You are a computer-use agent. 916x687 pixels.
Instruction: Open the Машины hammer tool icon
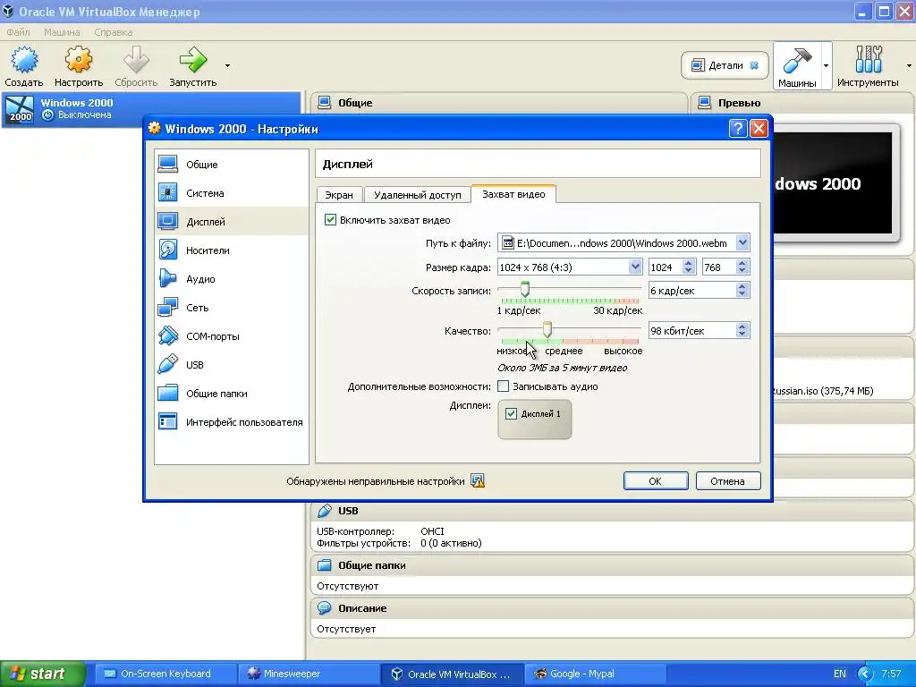[797, 60]
